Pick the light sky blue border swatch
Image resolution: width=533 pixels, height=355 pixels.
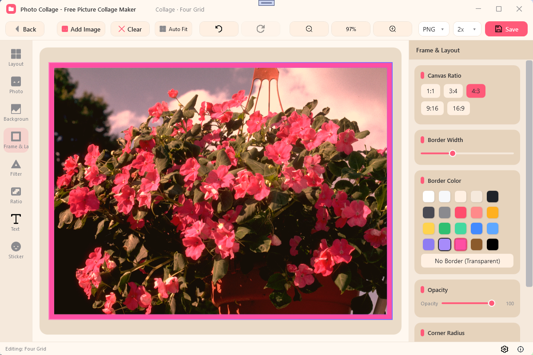coord(493,229)
